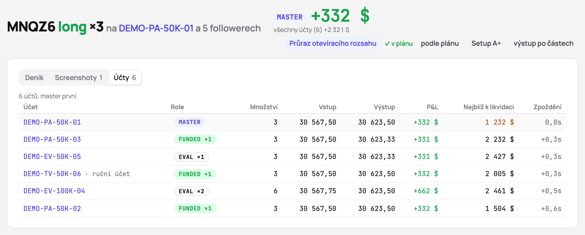585x235 pixels.
Task: Open the DEMO-TV-50K-06 account link
Action: [x=52, y=174]
